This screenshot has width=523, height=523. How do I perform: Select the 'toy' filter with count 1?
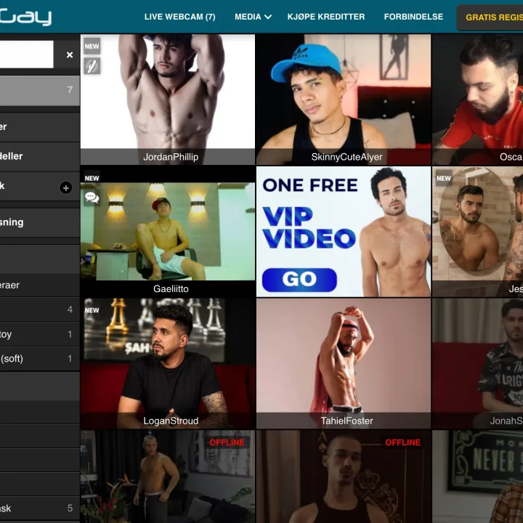point(40,334)
